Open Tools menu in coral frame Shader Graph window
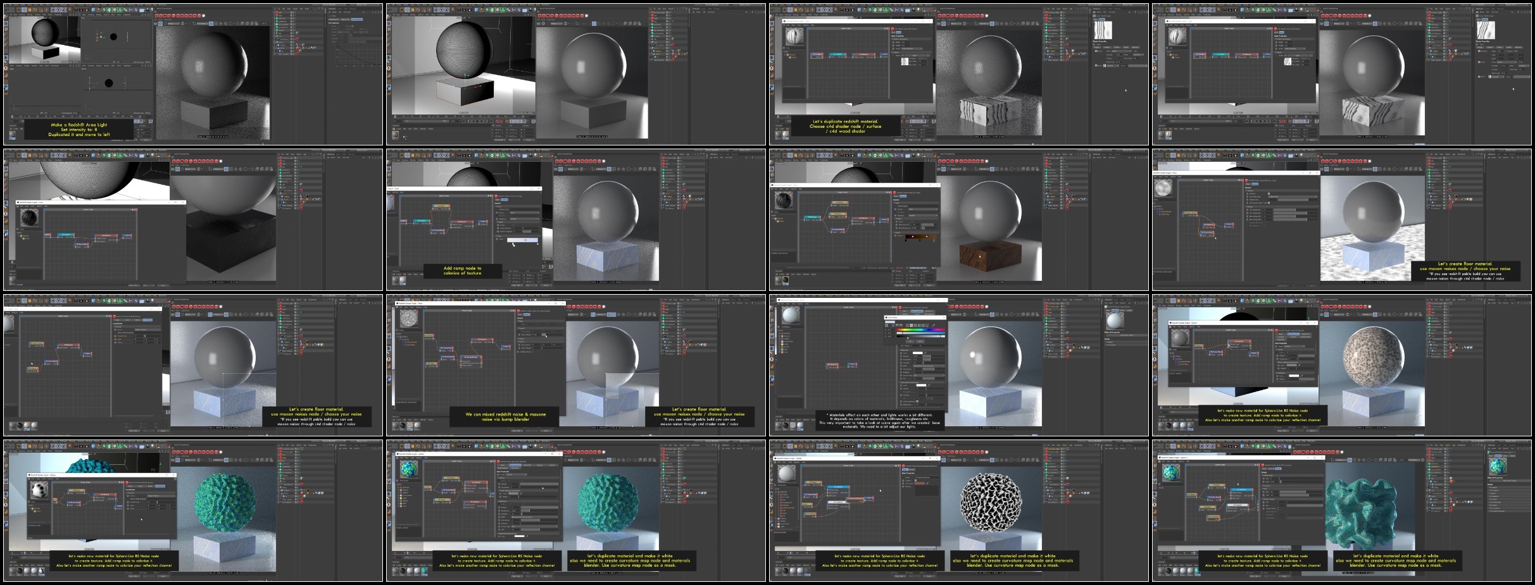 (1174, 461)
